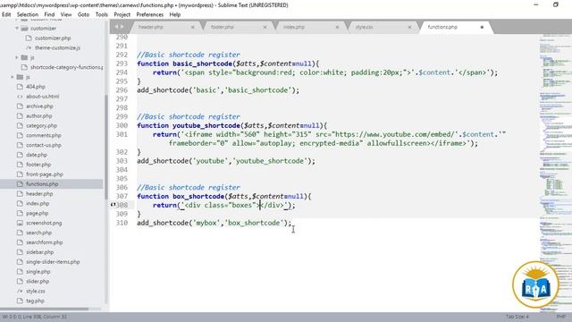Open slider.php in sidebar
The width and height of the screenshot is (572, 322).
[x=38, y=282]
